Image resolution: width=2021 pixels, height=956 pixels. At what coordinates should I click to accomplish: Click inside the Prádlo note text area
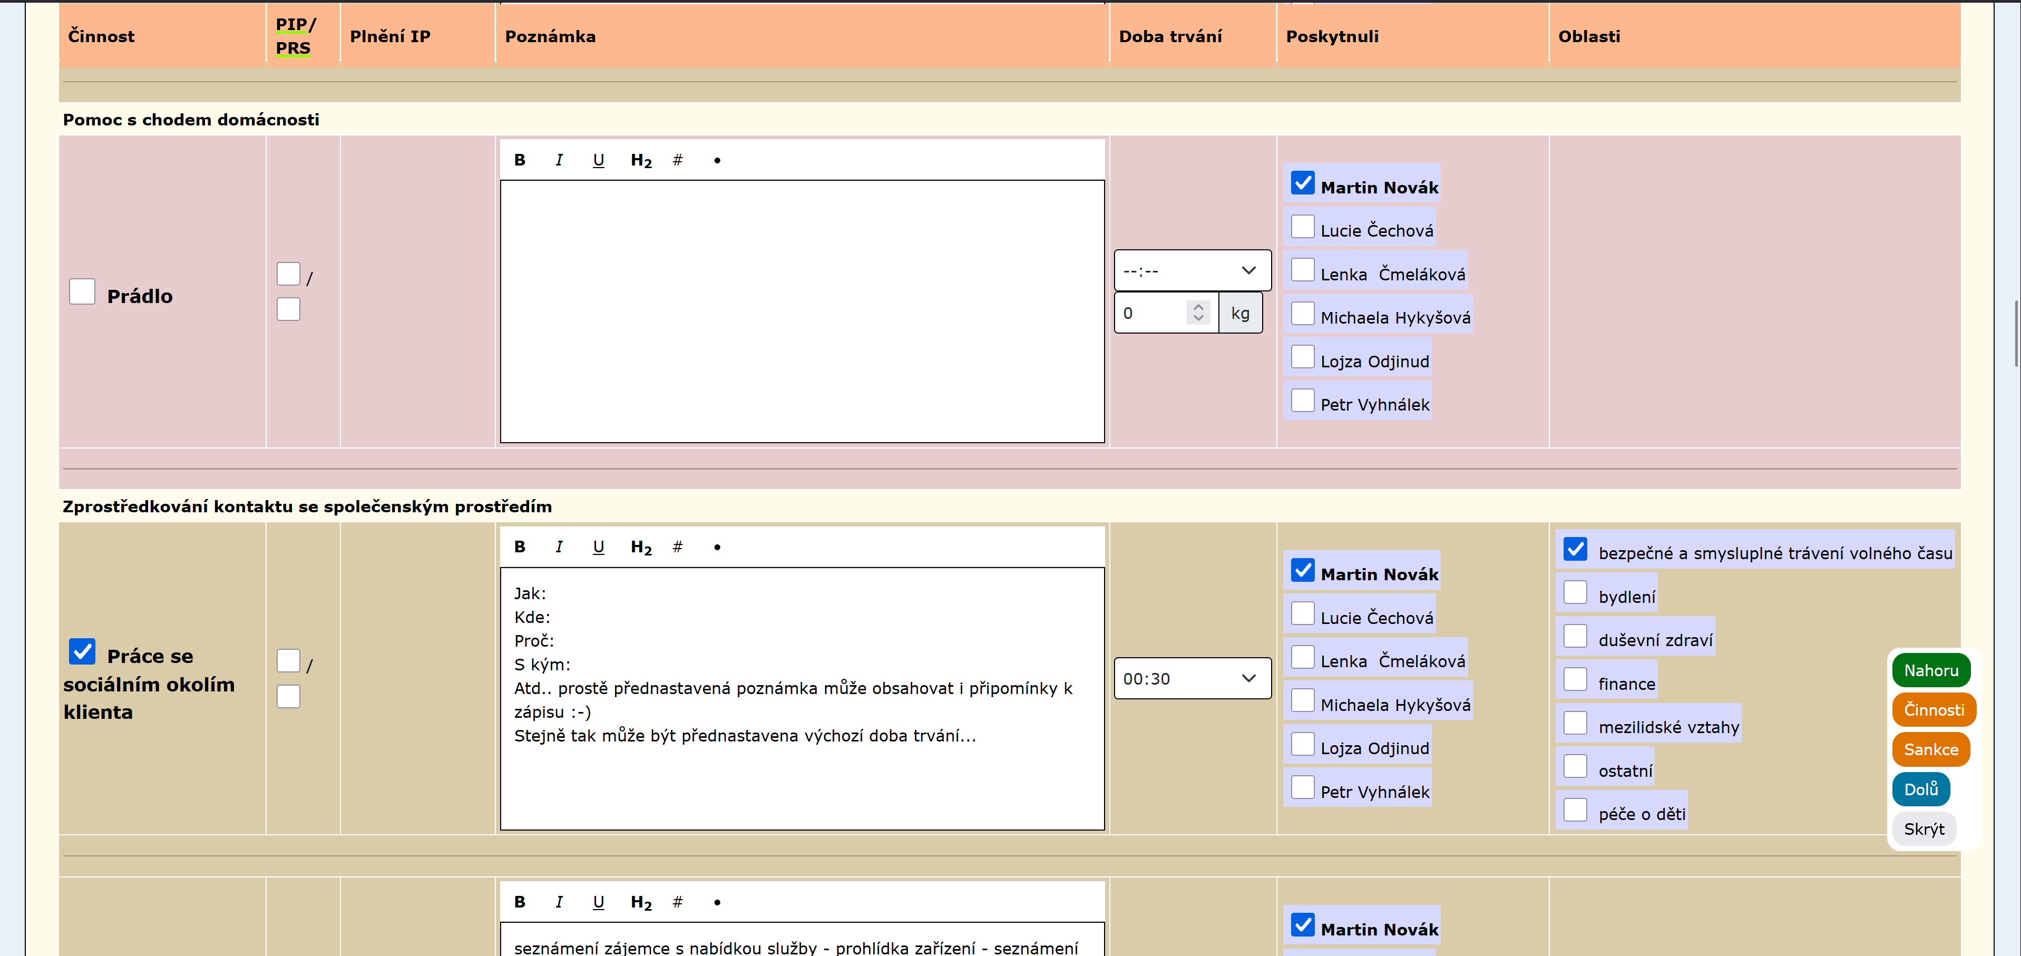coord(802,311)
